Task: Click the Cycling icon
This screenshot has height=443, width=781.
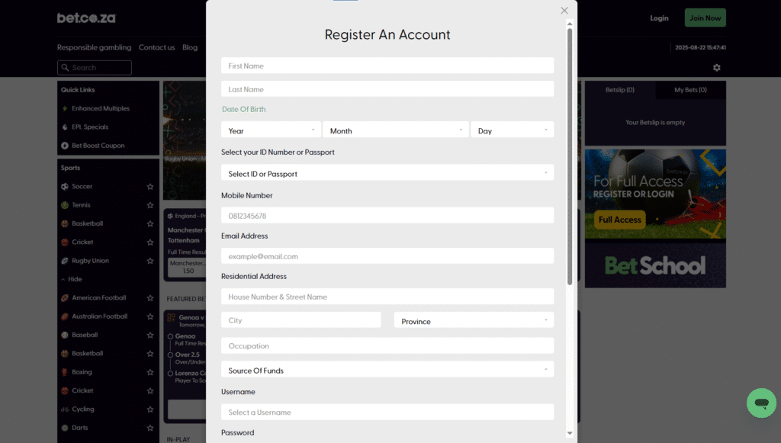Action: coord(65,409)
